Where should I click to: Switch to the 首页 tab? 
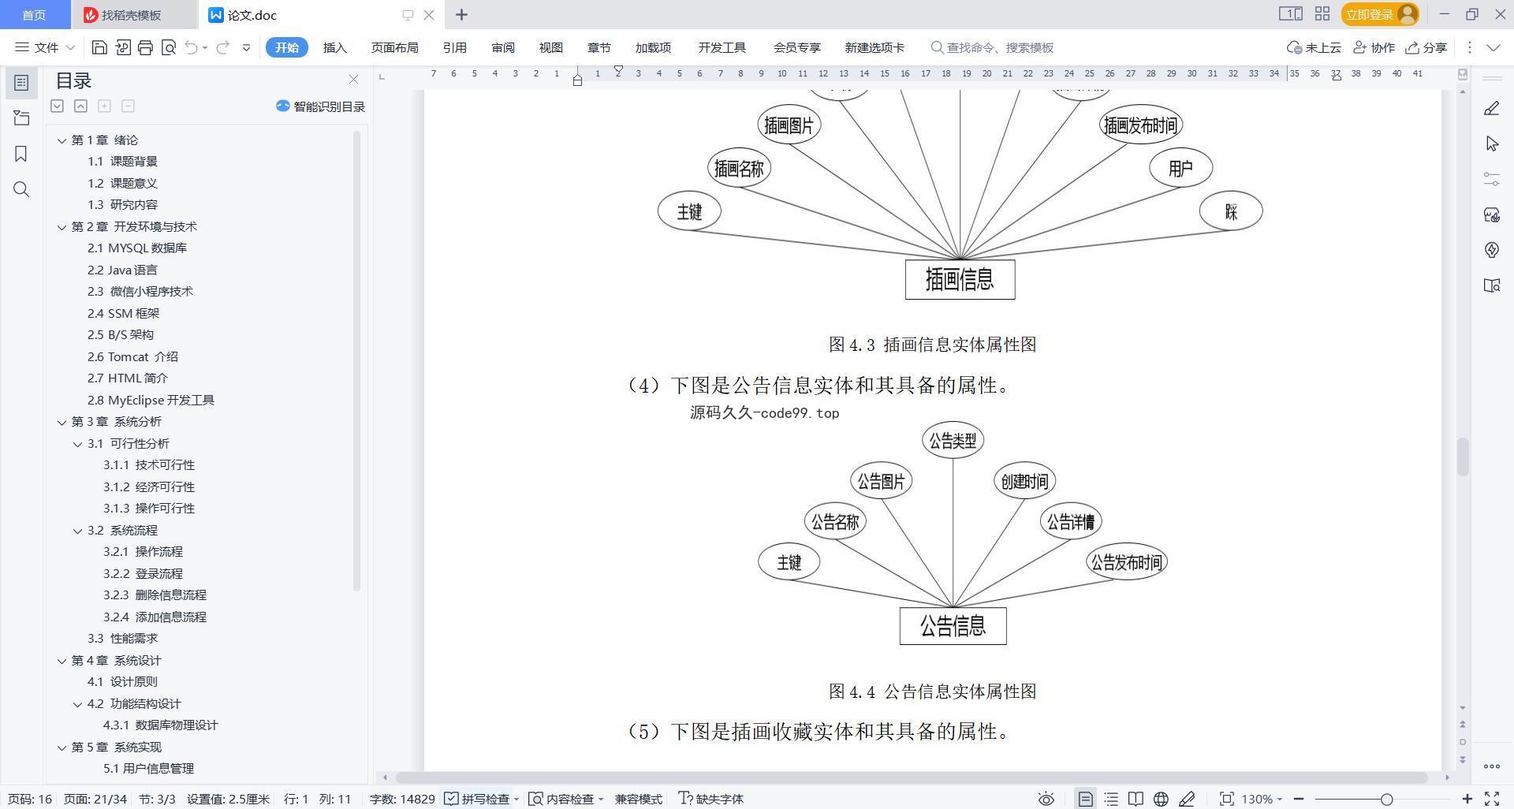coord(34,15)
